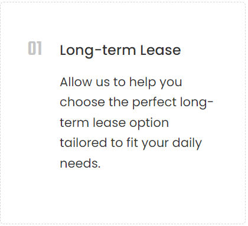Click the word tailored in the description

coord(83,143)
